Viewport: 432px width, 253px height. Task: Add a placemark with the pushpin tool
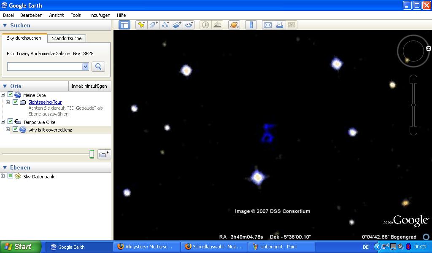[x=141, y=25]
